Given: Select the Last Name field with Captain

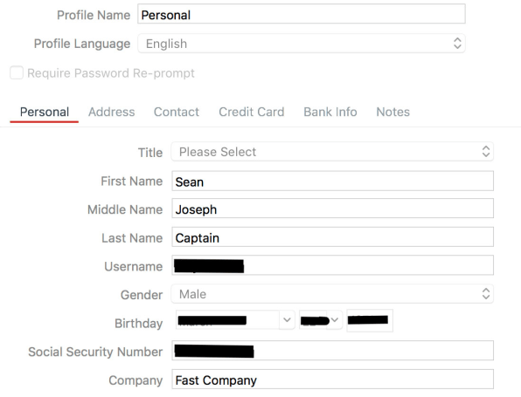Looking at the screenshot, I should [x=332, y=236].
